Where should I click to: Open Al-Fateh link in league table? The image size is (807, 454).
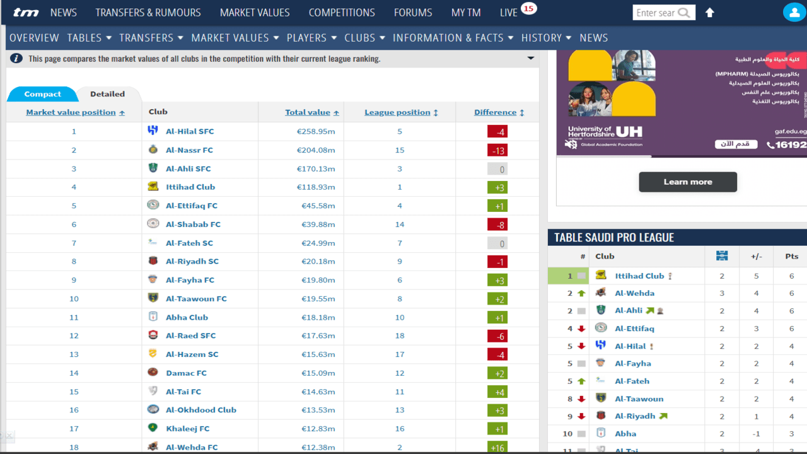click(632, 381)
